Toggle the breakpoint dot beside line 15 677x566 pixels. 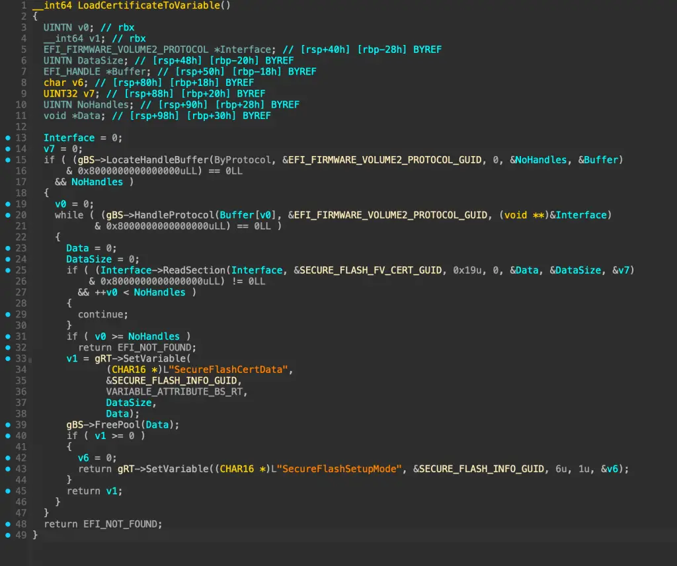(x=8, y=160)
